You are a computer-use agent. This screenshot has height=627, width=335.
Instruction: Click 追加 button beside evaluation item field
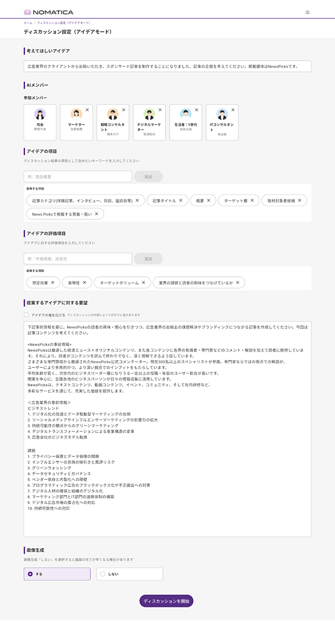(148, 259)
